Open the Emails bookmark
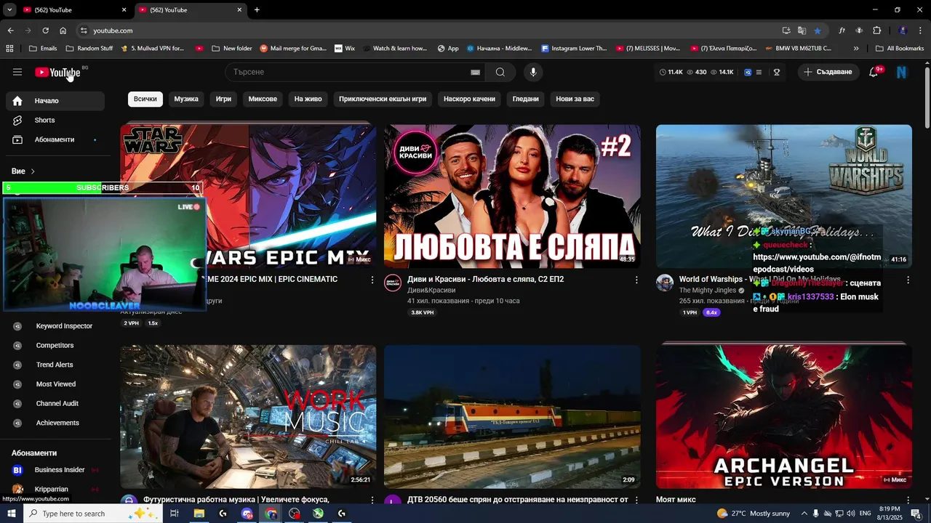This screenshot has height=523, width=931. [x=43, y=49]
